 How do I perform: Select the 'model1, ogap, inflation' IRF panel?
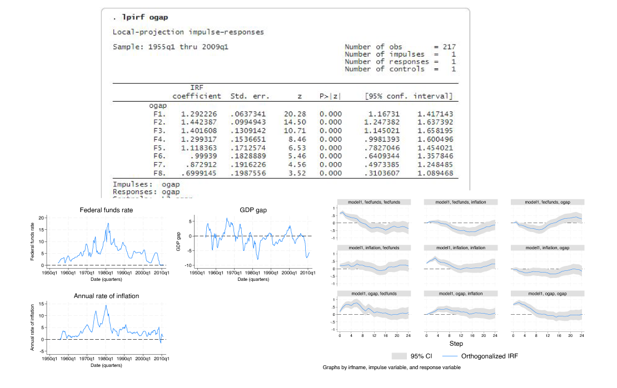pos(460,312)
